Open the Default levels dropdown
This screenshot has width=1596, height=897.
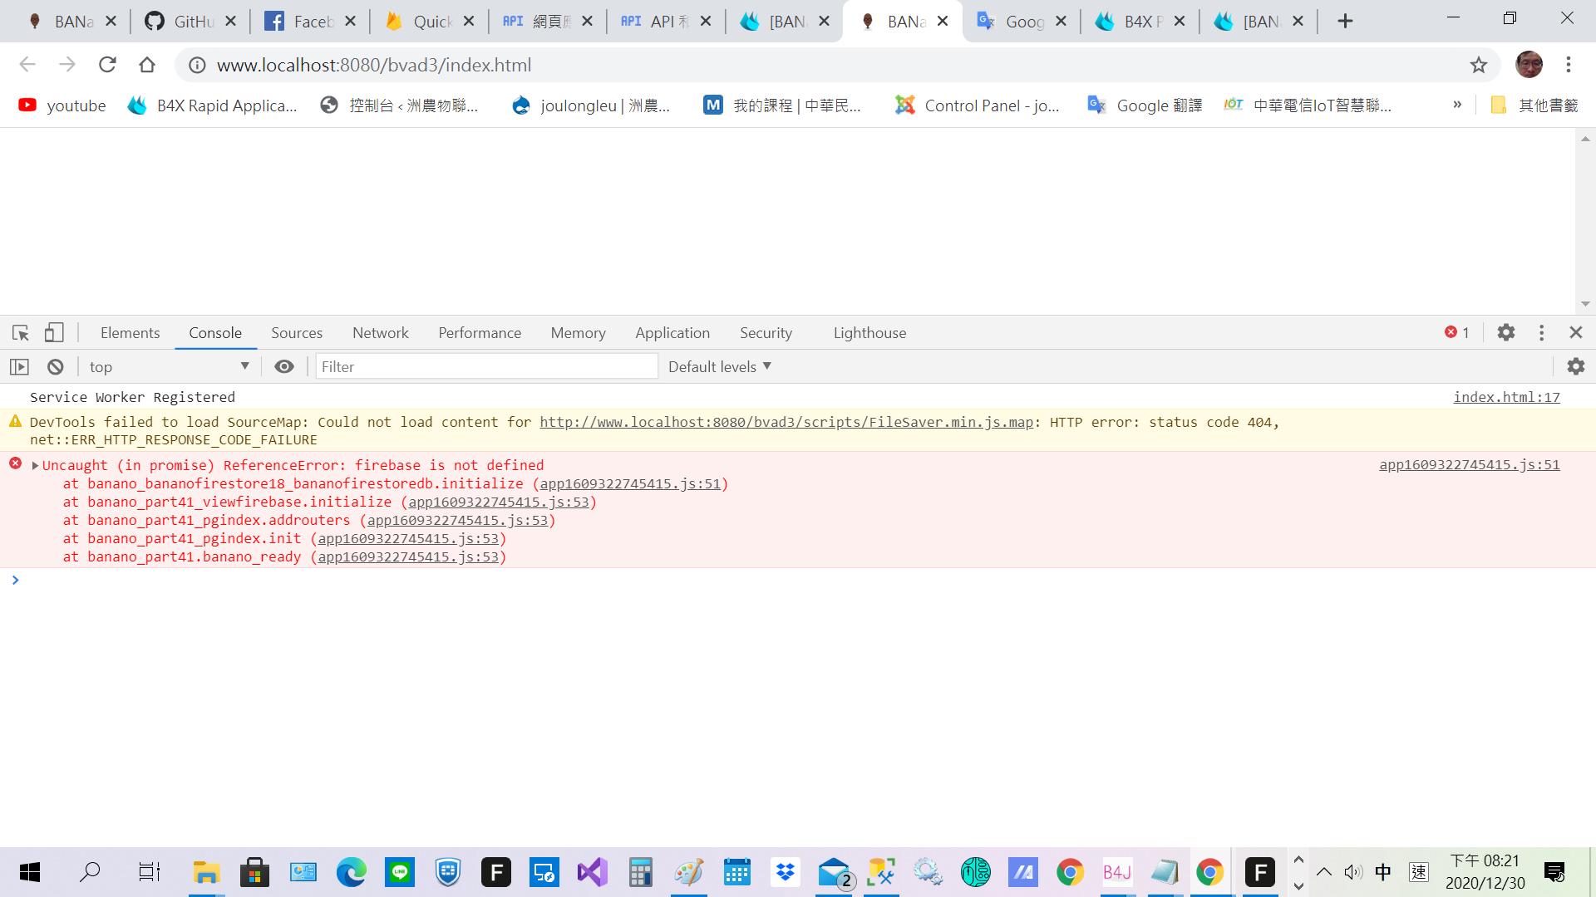[719, 366]
